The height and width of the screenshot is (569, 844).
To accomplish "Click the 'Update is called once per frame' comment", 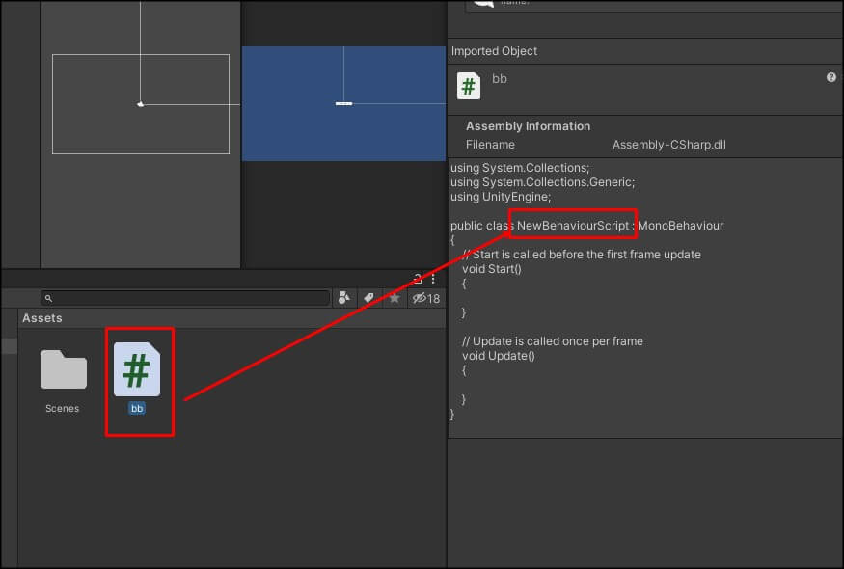I will [x=553, y=341].
